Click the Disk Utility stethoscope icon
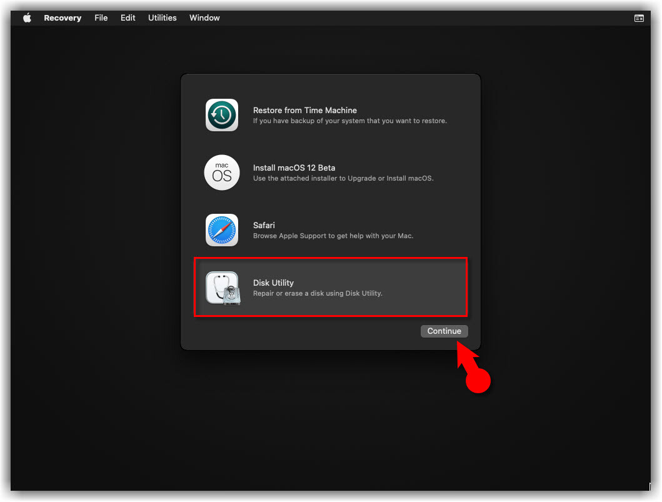Viewport: 662px width, 502px height. click(x=223, y=288)
